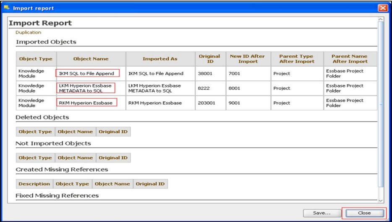Click the 'Import Report' main heading
This screenshot has width=392, height=222.
point(40,23)
